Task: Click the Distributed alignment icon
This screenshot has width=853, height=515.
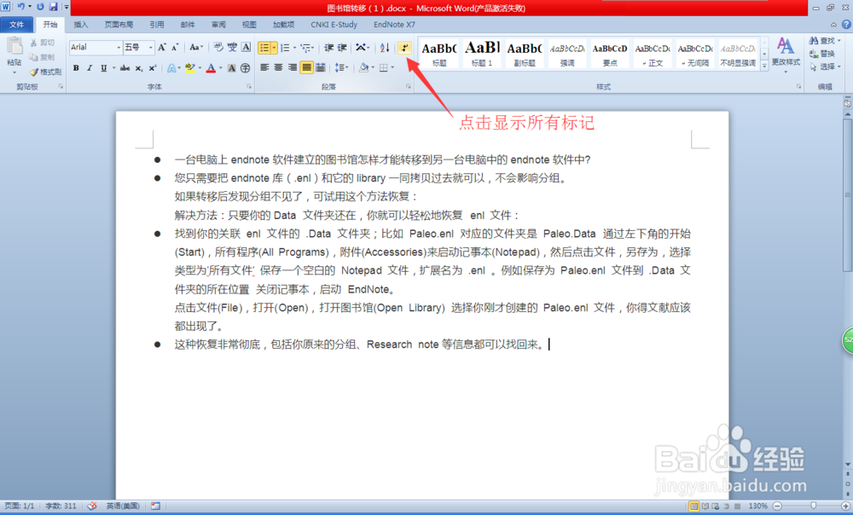Action: coord(321,68)
